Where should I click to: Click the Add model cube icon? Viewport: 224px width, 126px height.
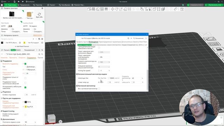pyautogui.click(x=89, y=9)
